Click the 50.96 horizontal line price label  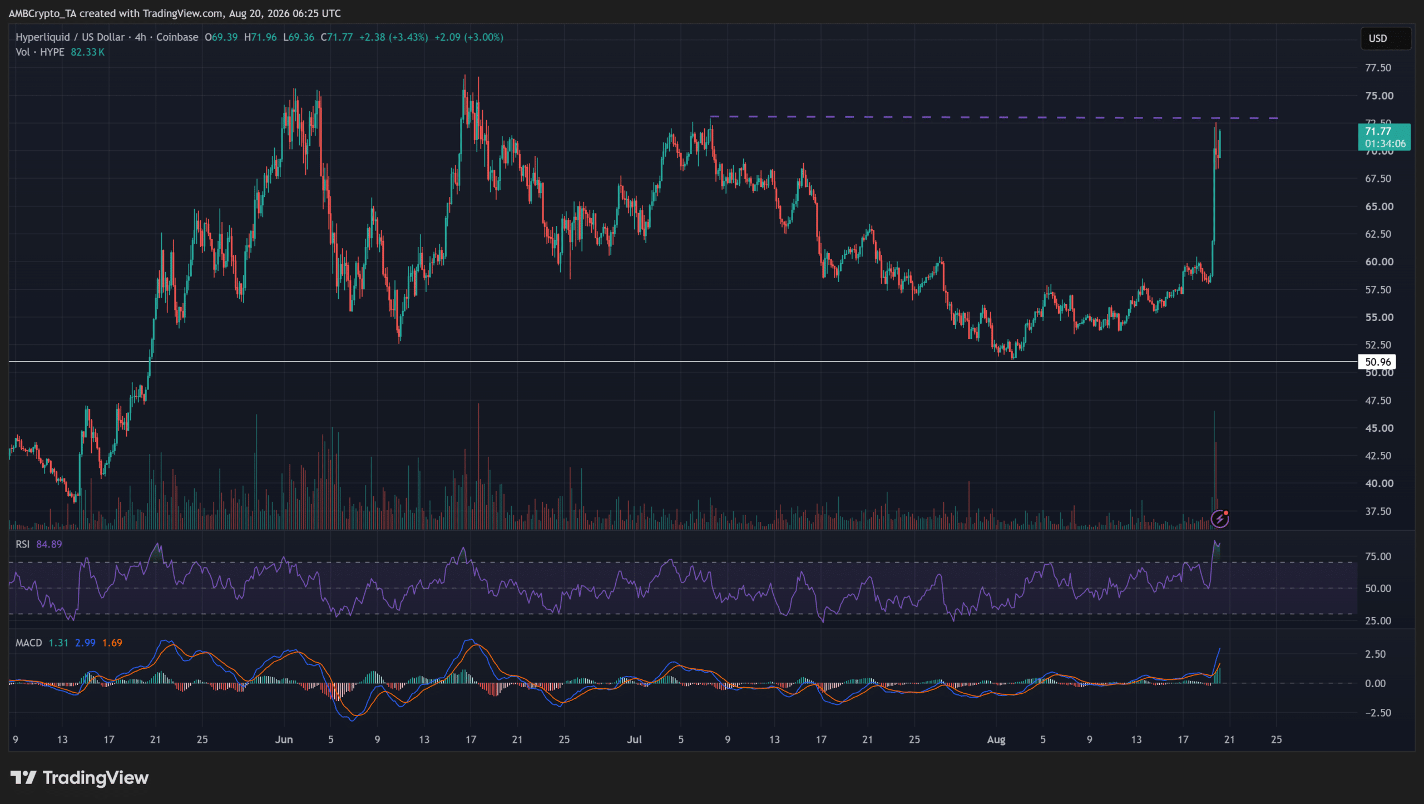1377,362
